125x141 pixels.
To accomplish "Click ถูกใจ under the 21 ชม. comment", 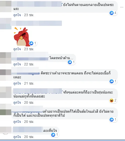I will click(17, 84).
